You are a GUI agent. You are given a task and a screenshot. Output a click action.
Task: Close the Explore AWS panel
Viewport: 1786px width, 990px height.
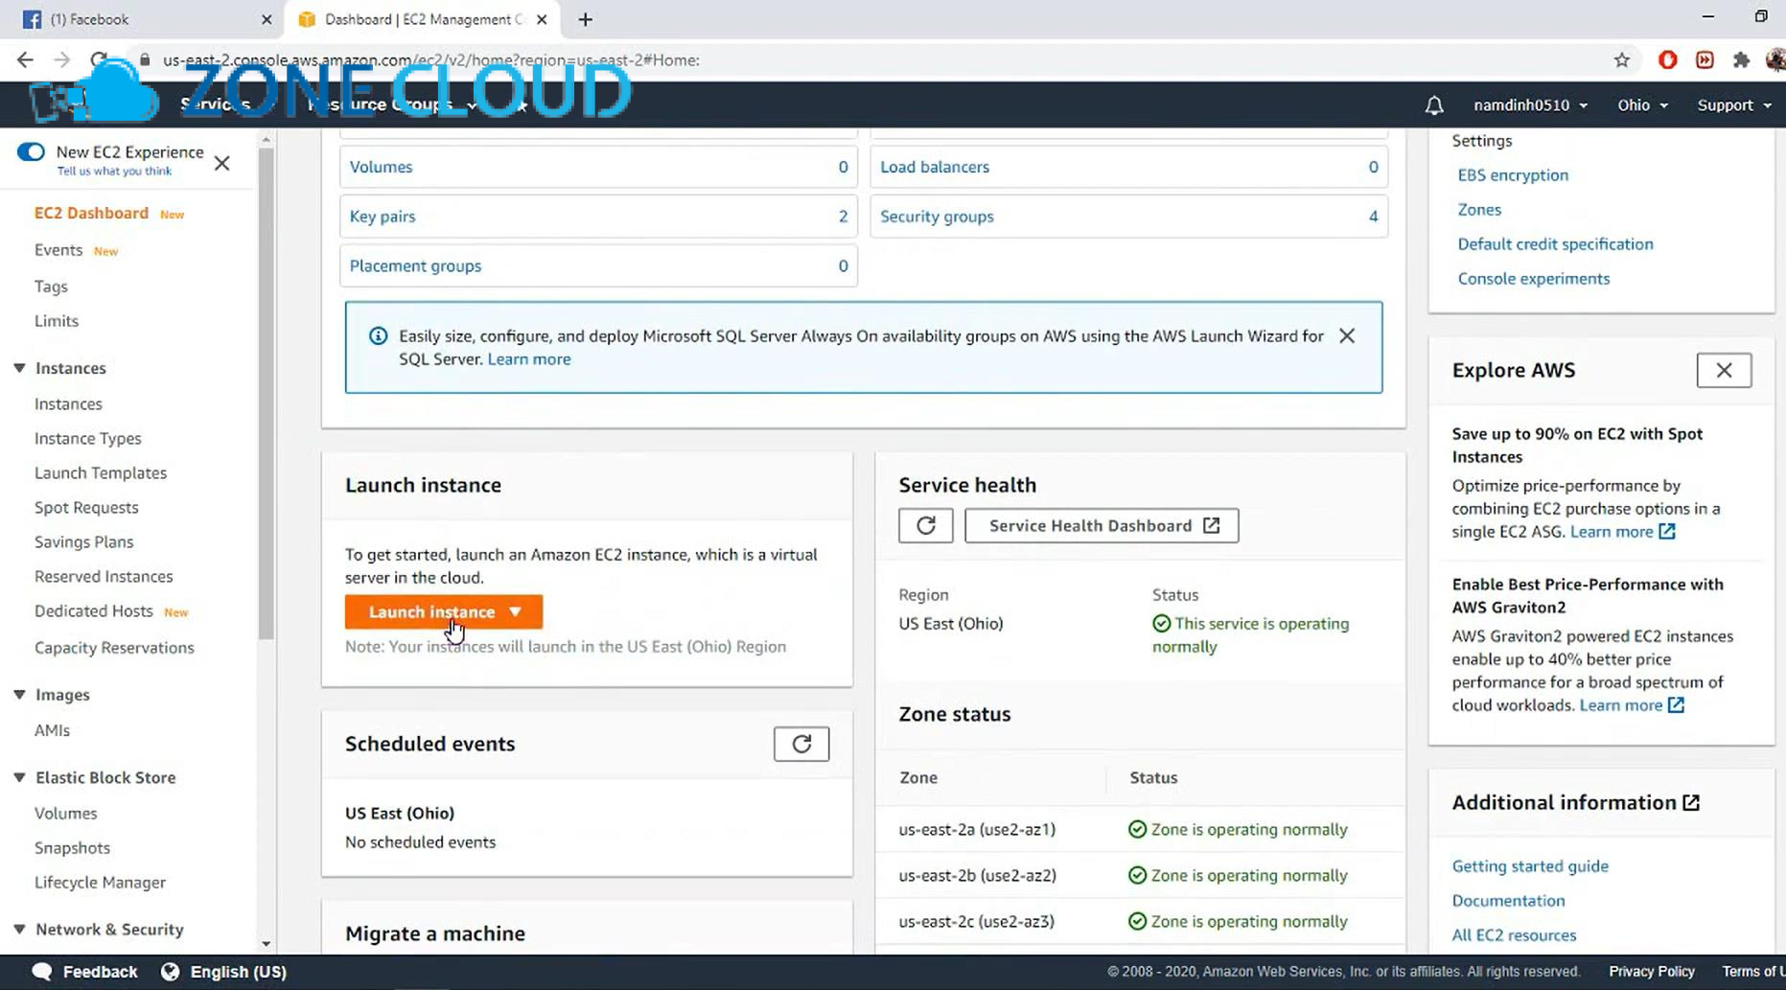point(1723,370)
